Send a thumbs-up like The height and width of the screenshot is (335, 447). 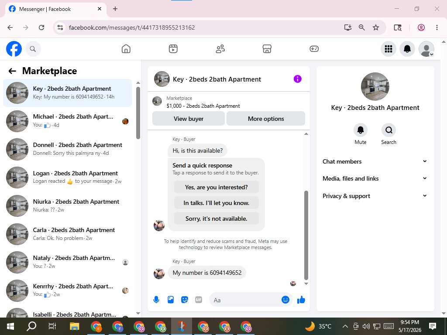coord(301,300)
